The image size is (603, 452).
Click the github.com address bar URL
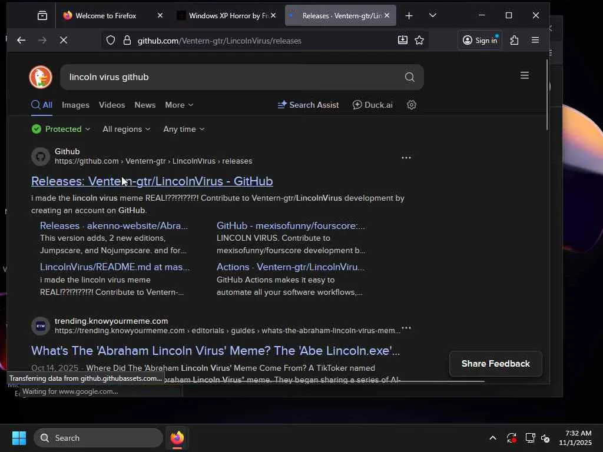pyautogui.click(x=219, y=41)
